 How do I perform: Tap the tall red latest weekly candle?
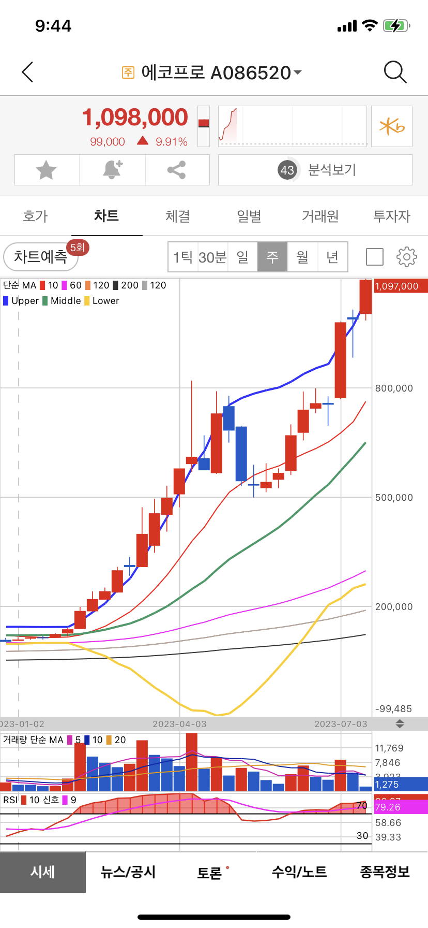point(365,297)
